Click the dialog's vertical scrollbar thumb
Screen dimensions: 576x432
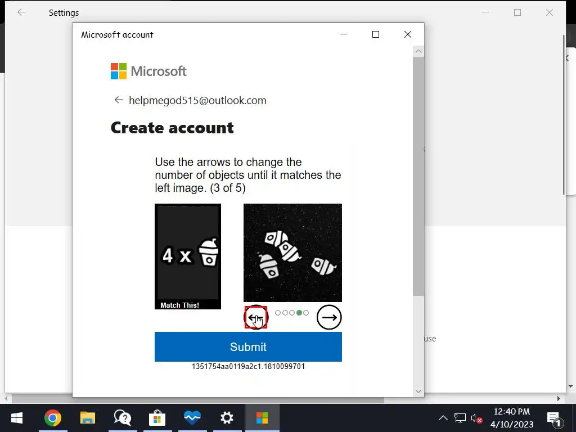tap(418, 176)
